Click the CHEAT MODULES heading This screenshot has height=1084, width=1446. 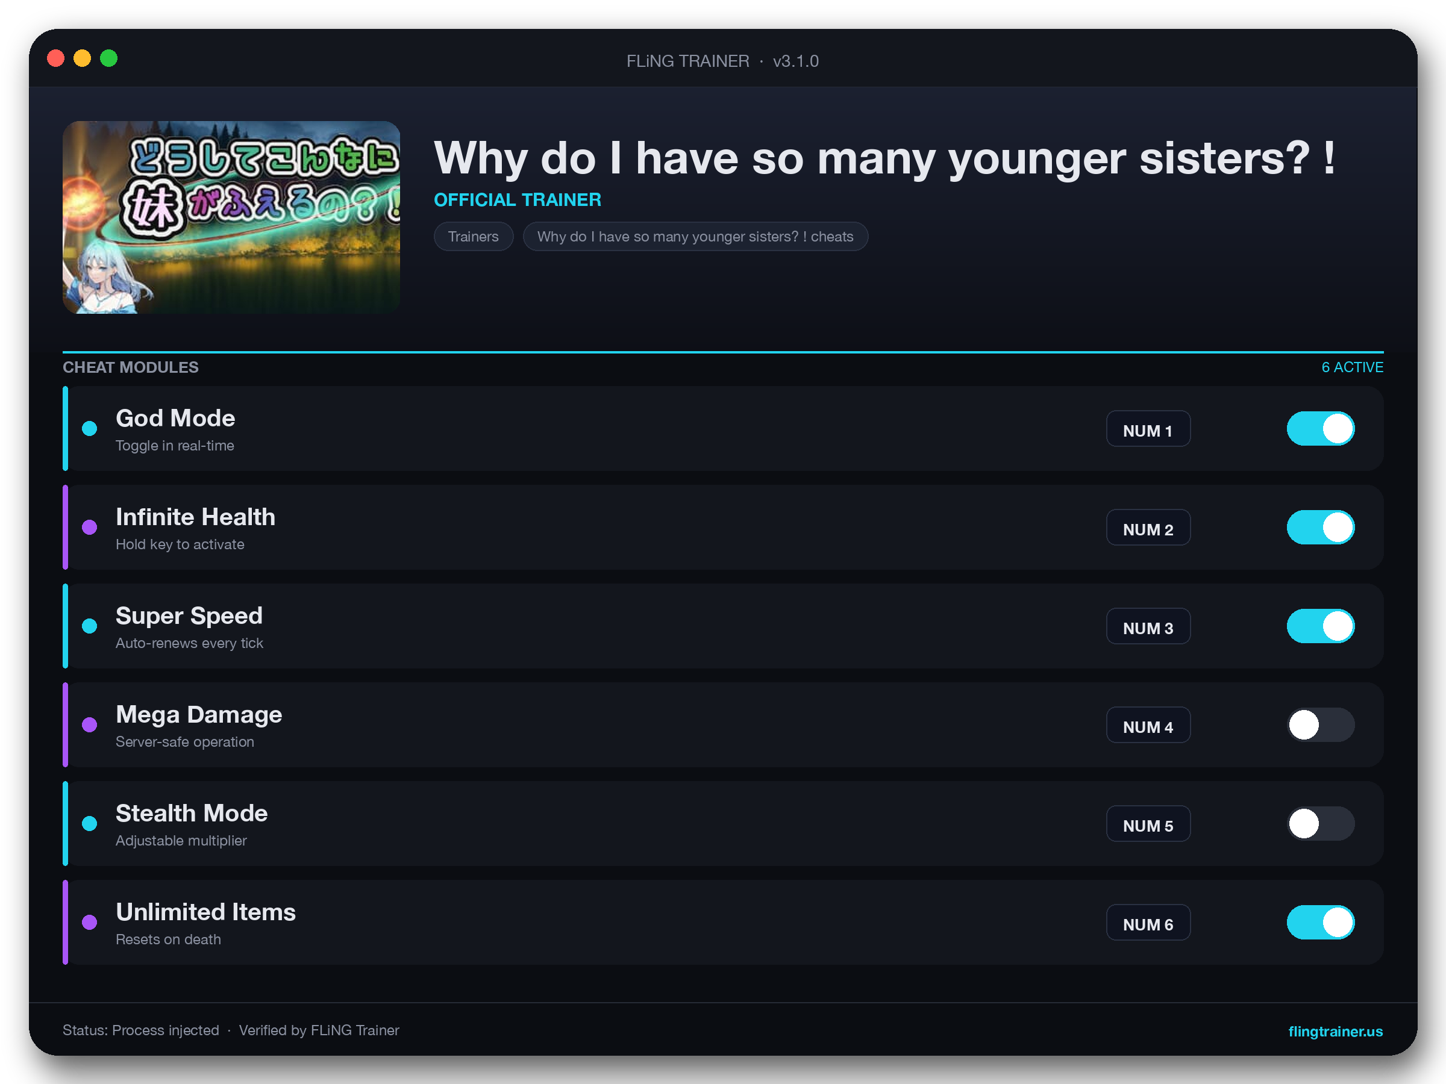[131, 367]
